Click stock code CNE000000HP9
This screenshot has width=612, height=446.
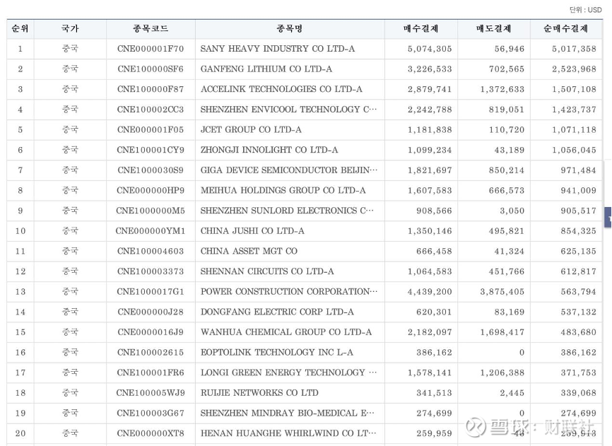point(151,190)
